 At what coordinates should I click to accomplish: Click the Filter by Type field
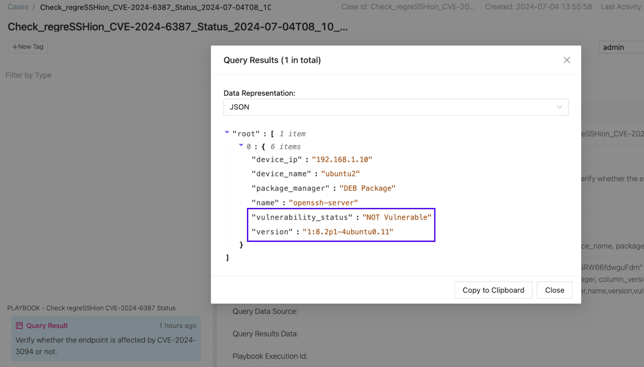point(29,75)
